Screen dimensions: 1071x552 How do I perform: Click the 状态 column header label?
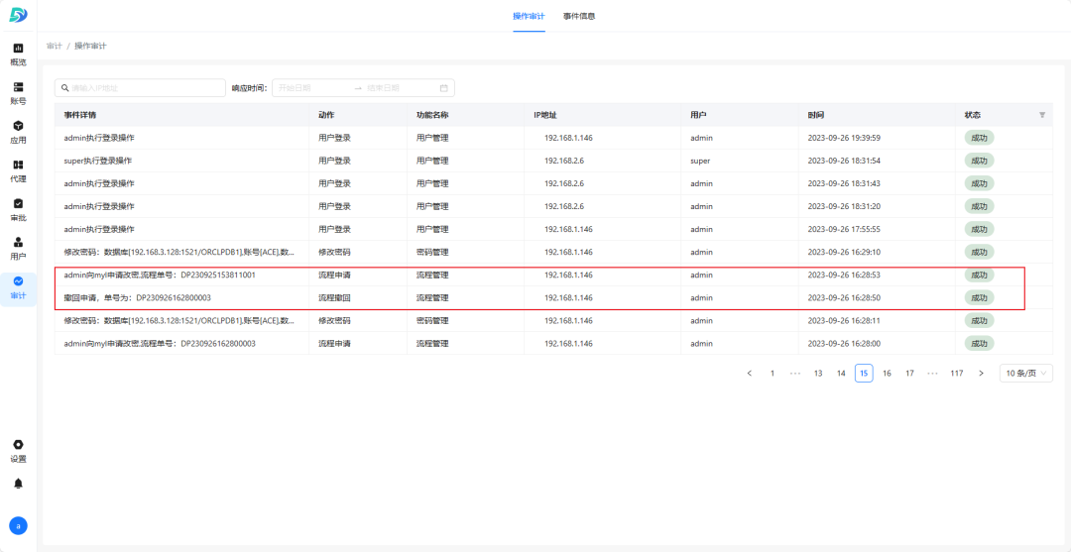click(x=972, y=115)
